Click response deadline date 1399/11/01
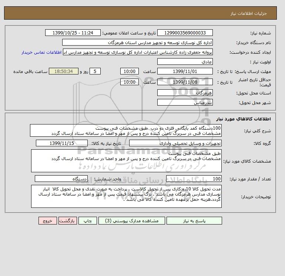 [185, 72]
